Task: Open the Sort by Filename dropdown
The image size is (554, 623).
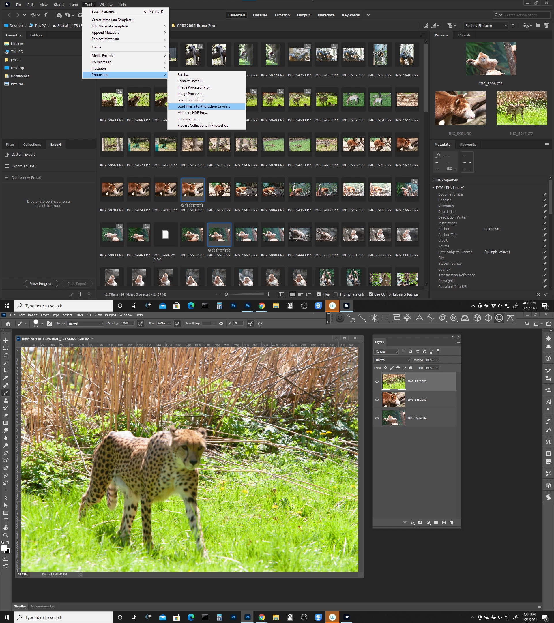Action: (486, 26)
